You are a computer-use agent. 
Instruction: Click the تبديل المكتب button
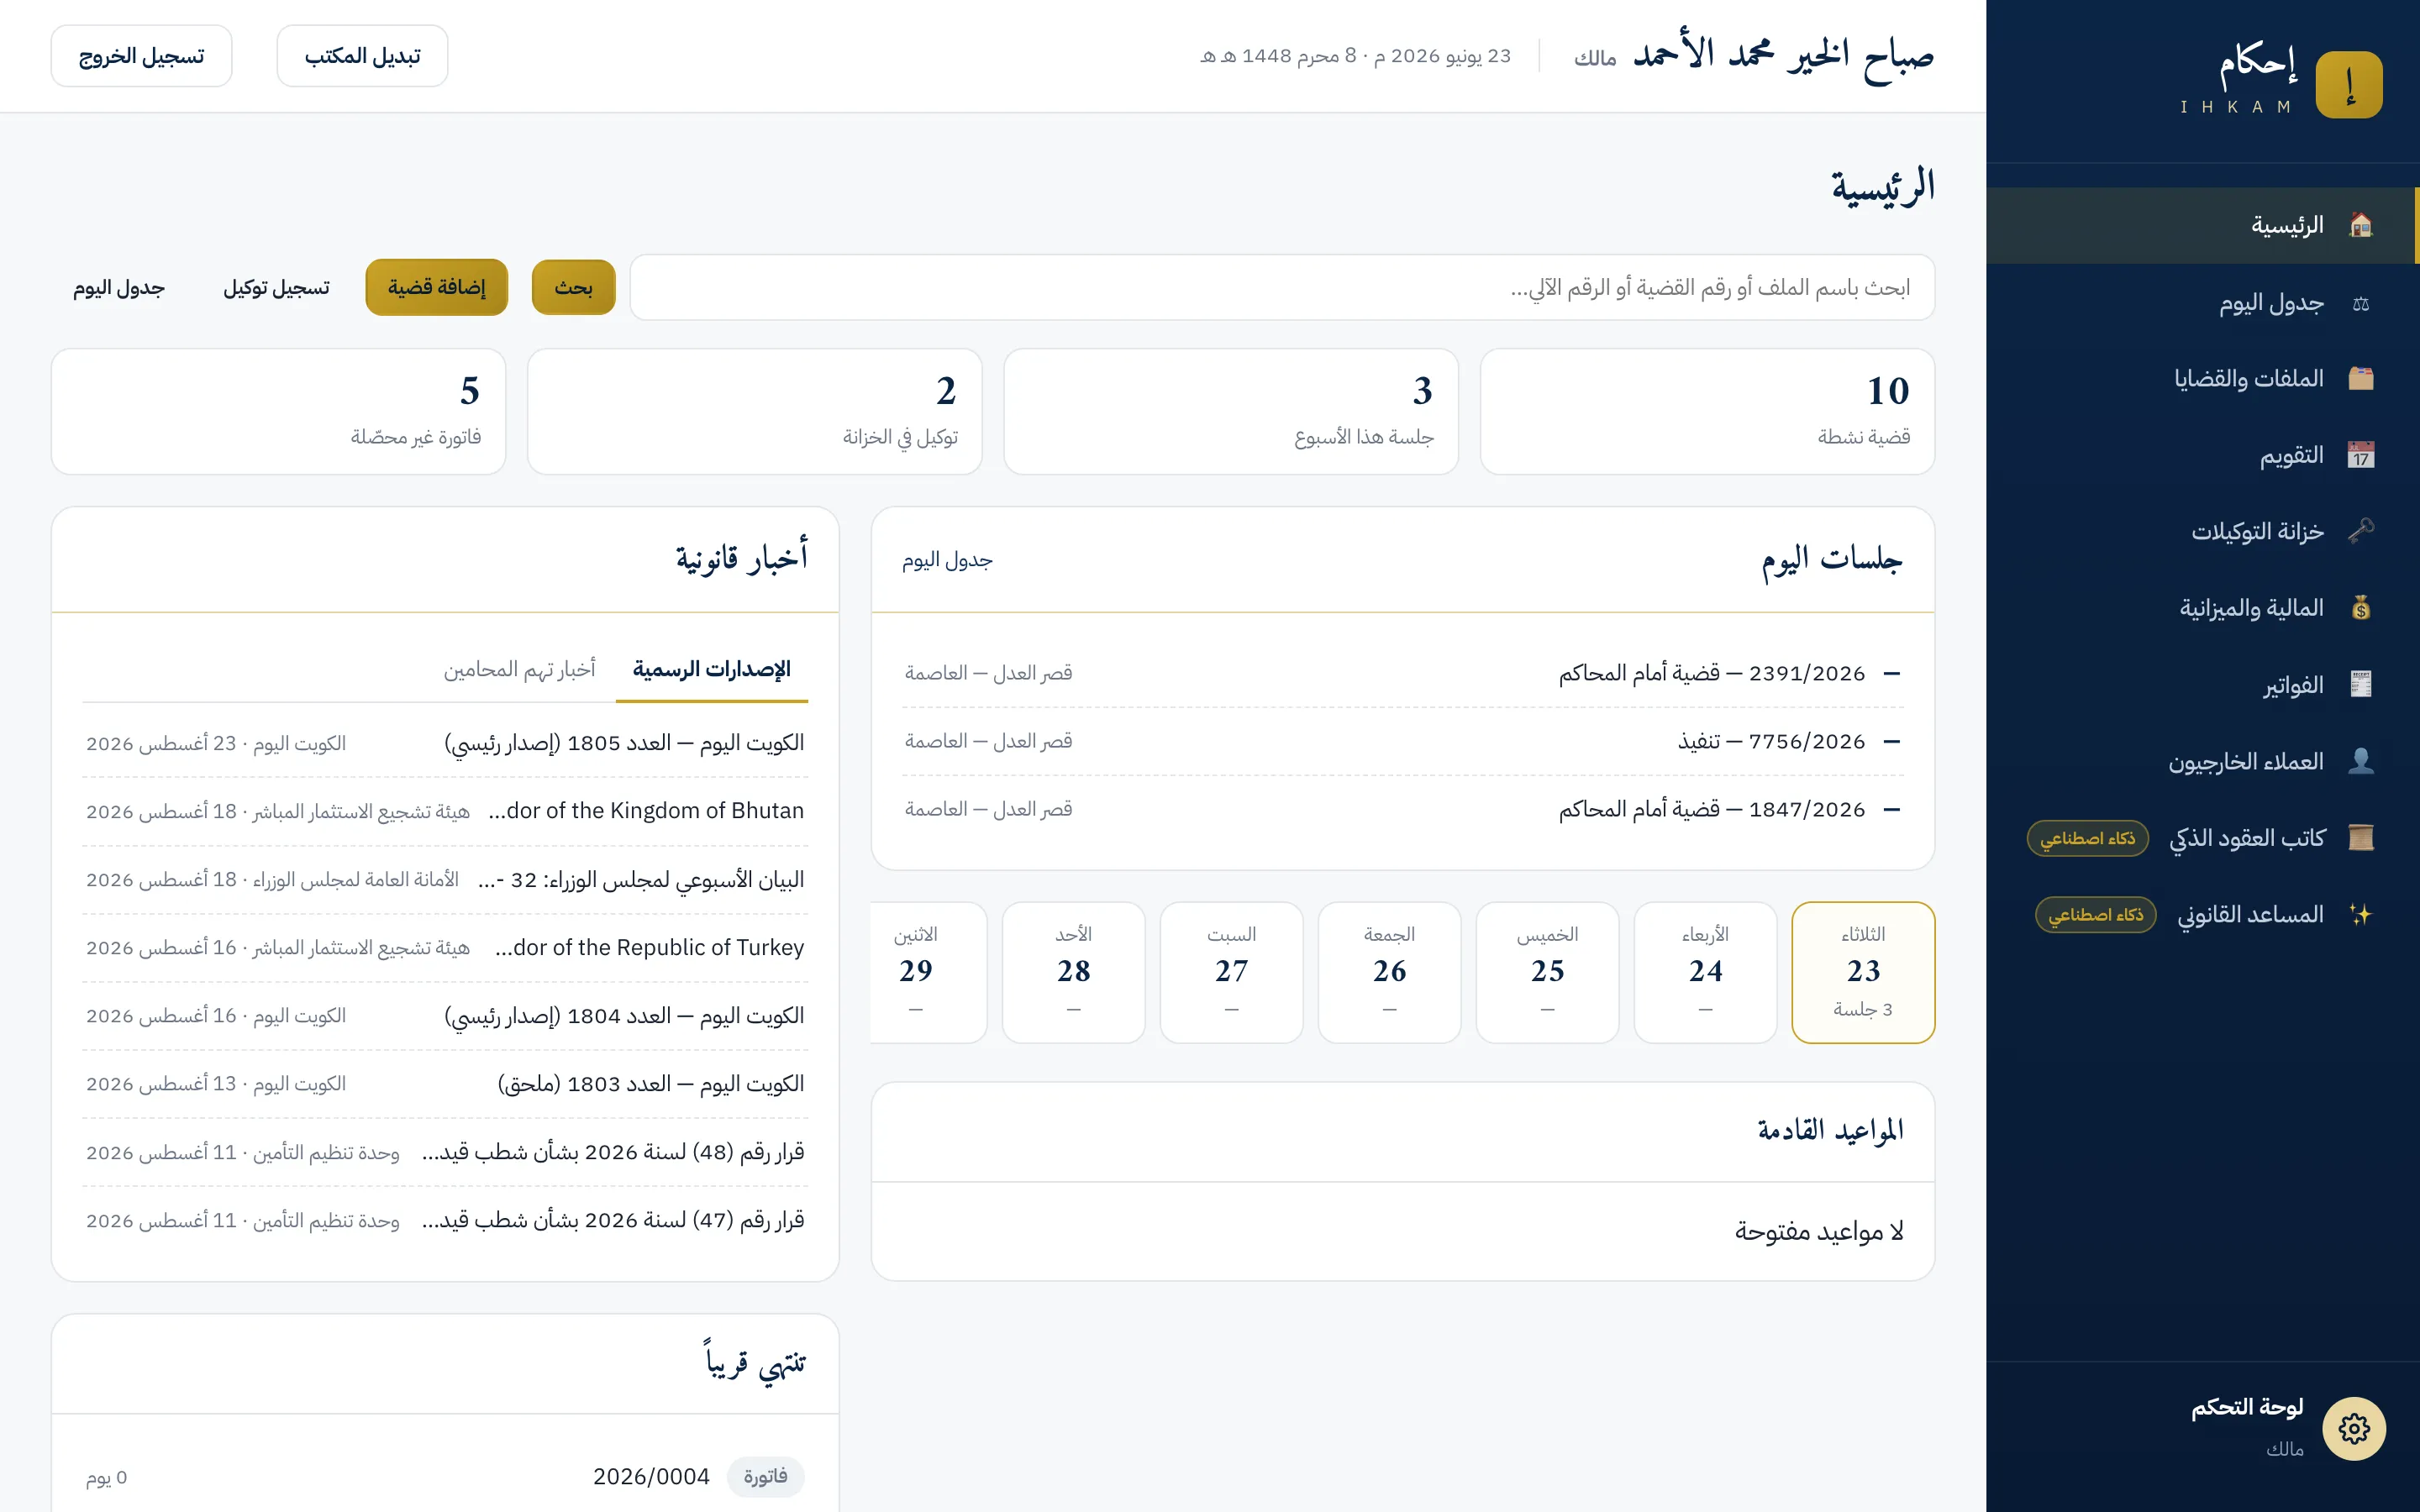pos(362,56)
